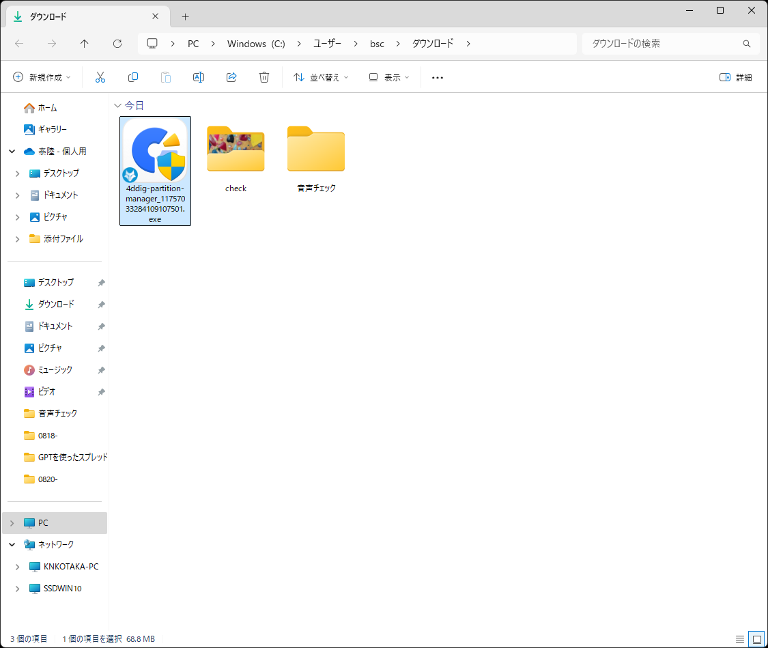
Task: Open pinned デスクトップ quick access item
Action: tap(48, 283)
